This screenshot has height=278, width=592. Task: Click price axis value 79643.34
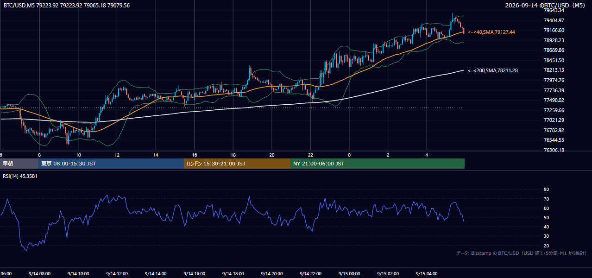pyautogui.click(x=554, y=10)
